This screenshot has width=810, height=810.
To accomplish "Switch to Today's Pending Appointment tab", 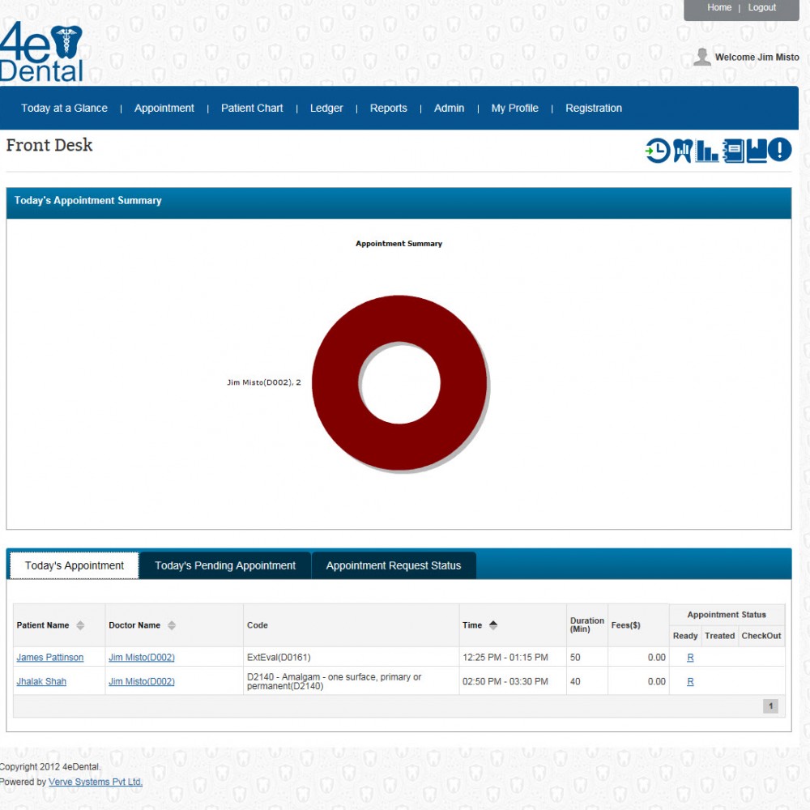I will (225, 565).
